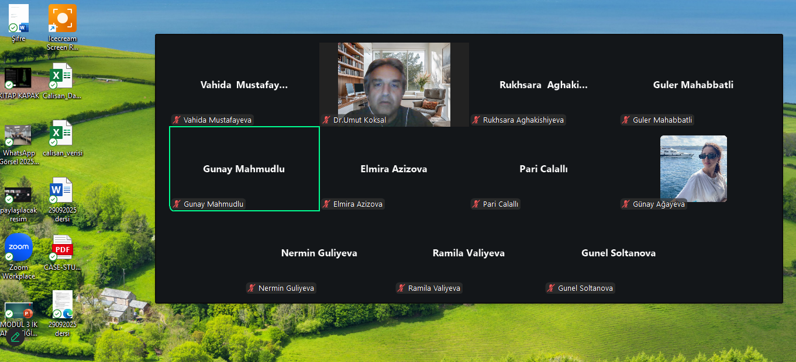The image size is (796, 362).
Task: Click the muted mic icon beside Vahida Mustafayeva
Action: coord(176,120)
